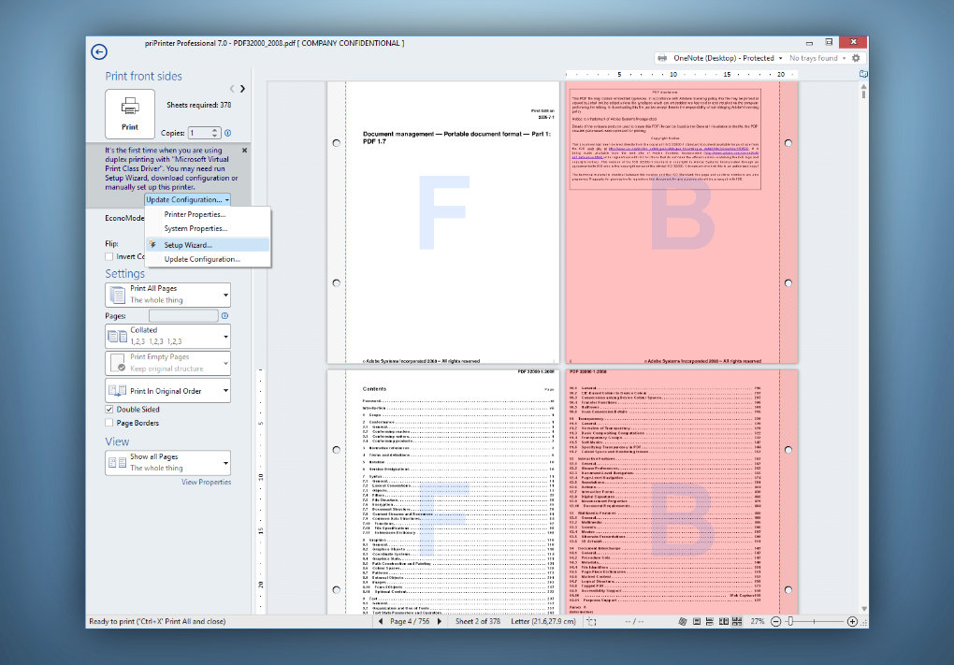Click the info icon beside Copies

click(227, 133)
